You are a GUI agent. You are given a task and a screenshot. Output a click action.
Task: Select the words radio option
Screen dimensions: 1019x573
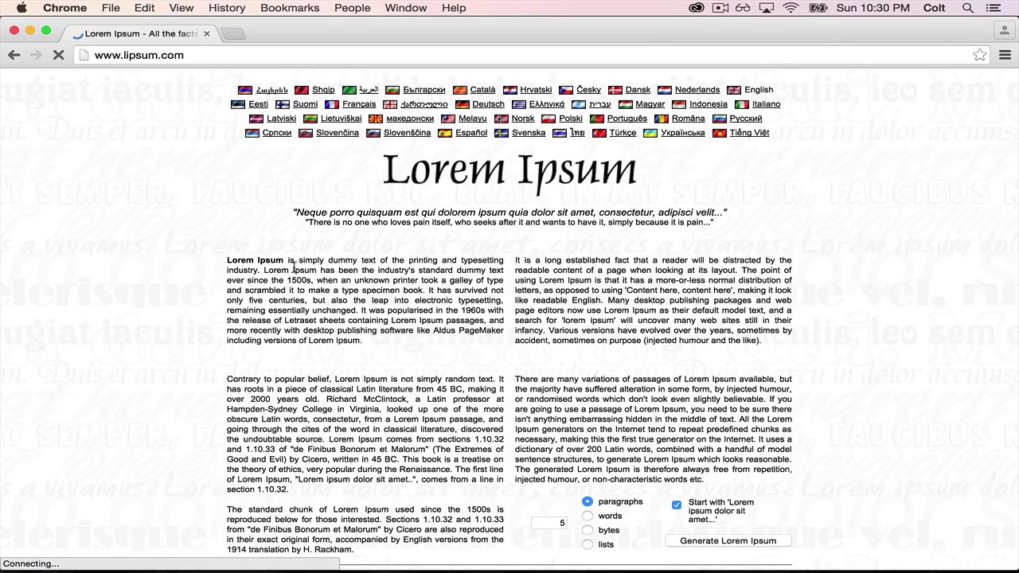(x=588, y=516)
